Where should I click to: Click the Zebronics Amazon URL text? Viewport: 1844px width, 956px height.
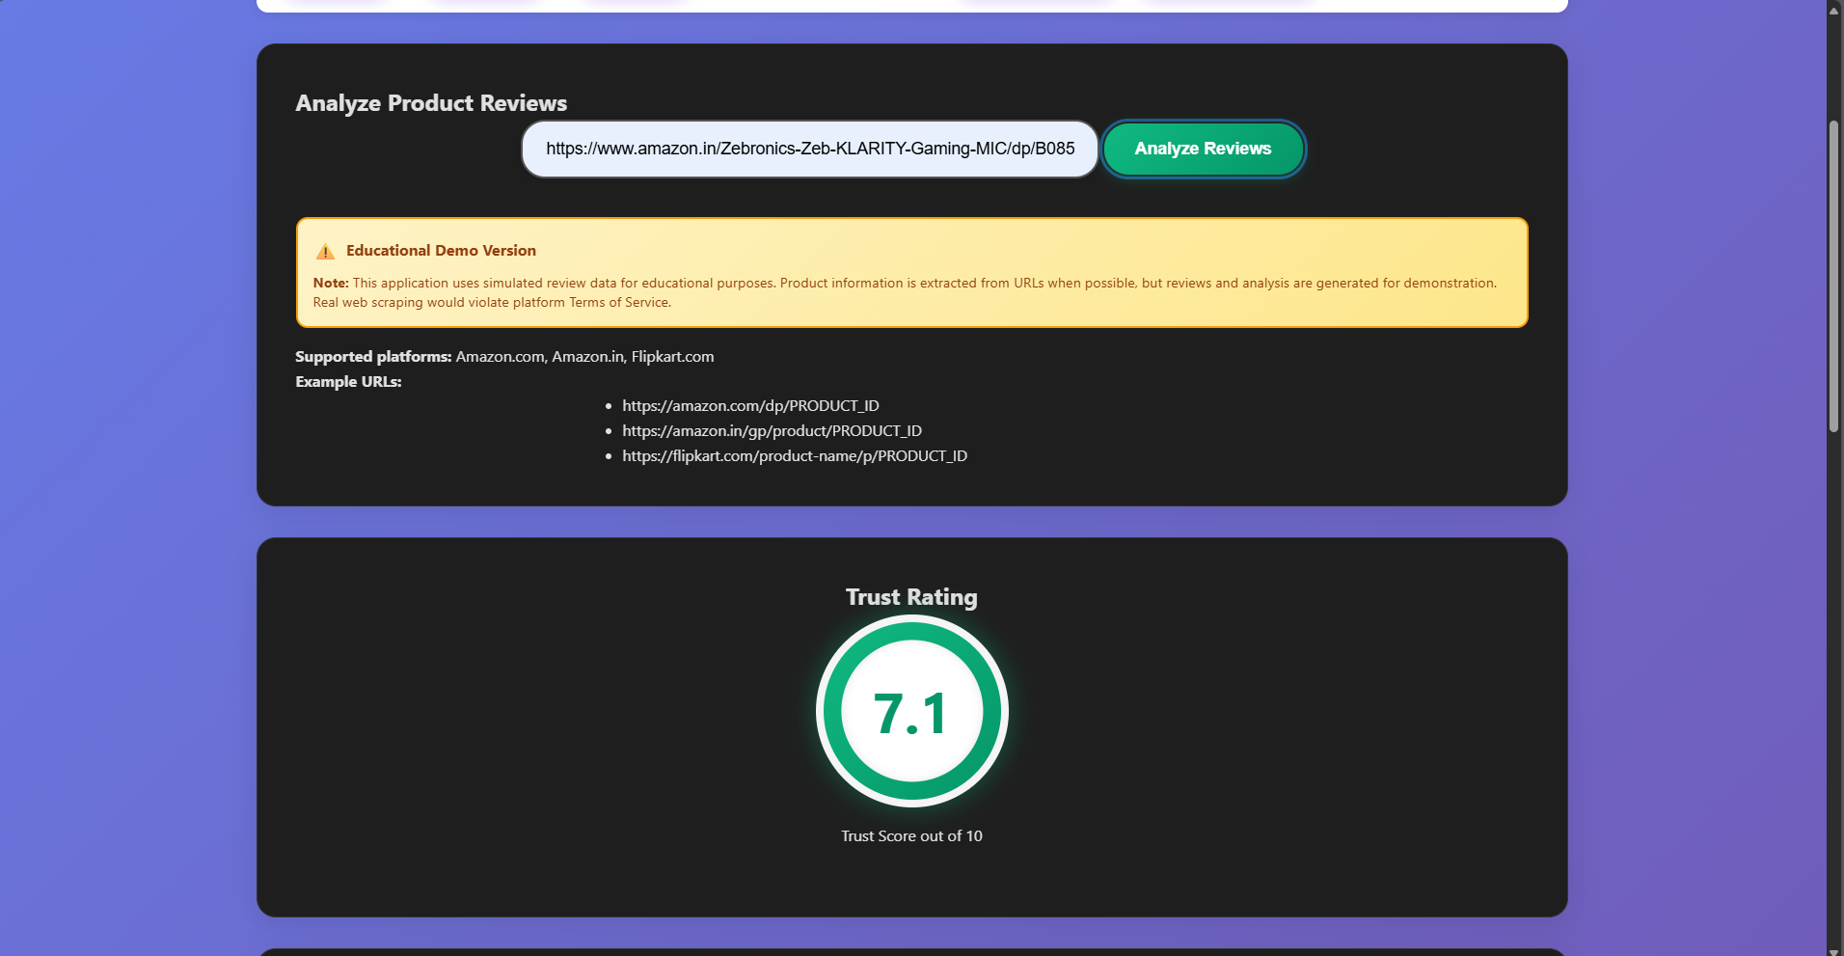tap(808, 149)
